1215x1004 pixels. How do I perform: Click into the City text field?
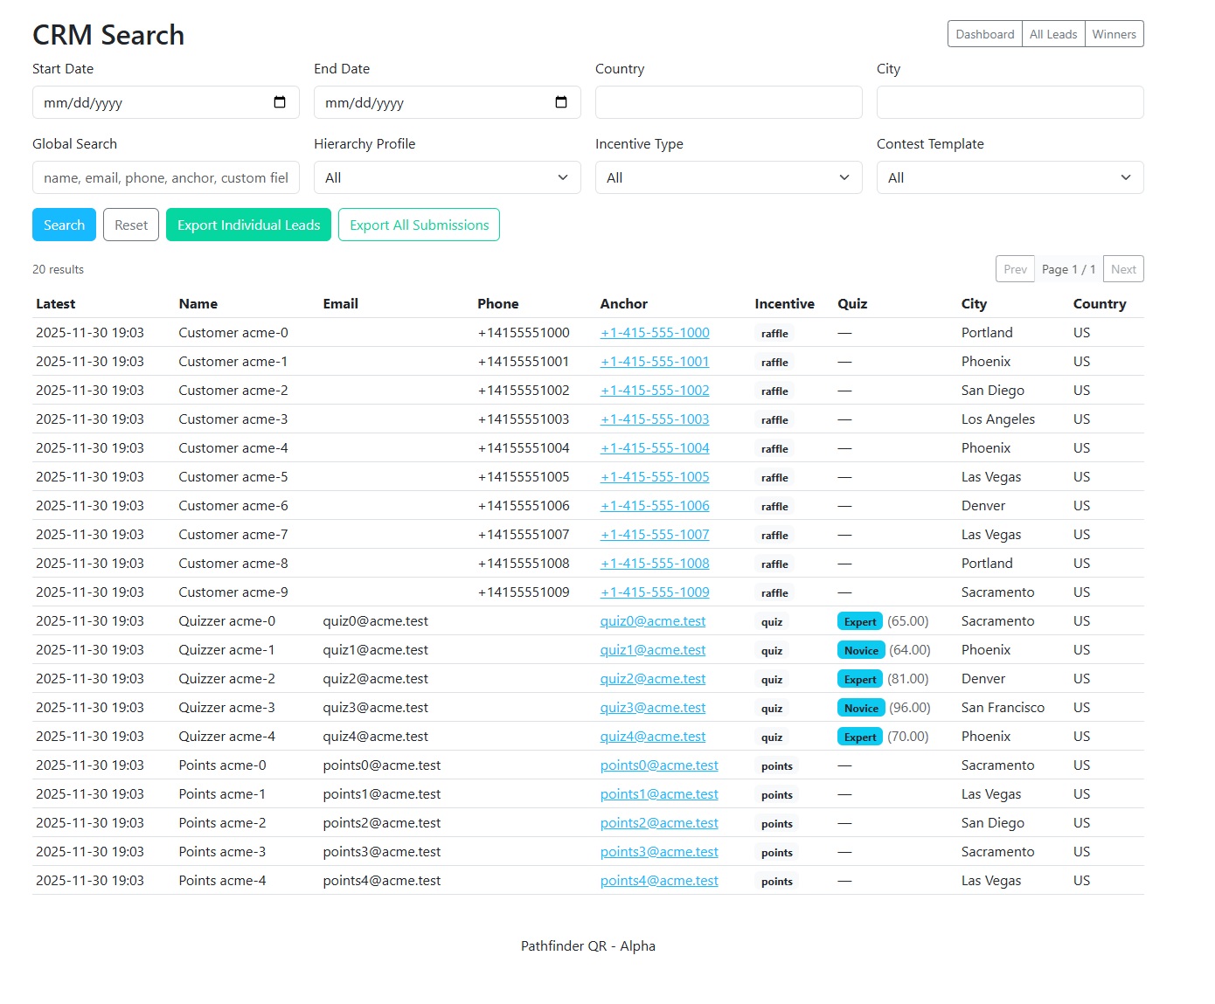tap(1010, 102)
